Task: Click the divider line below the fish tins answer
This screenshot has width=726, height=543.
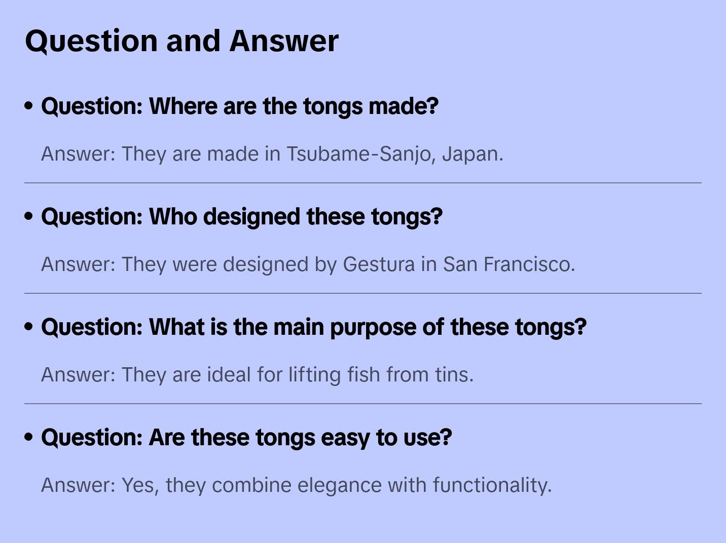Action: (363, 404)
